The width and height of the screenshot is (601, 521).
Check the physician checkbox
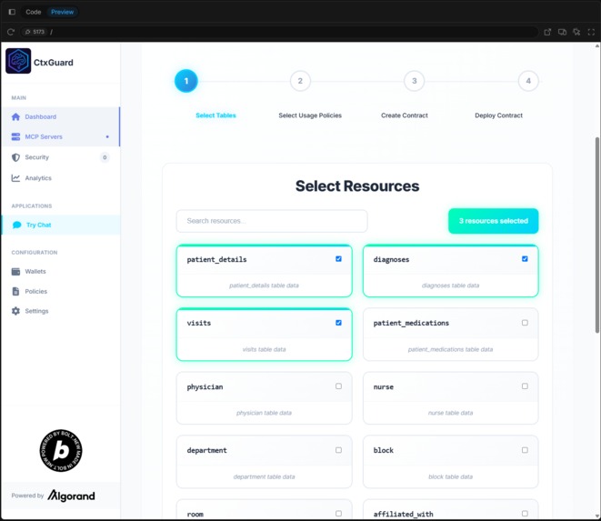(x=338, y=386)
